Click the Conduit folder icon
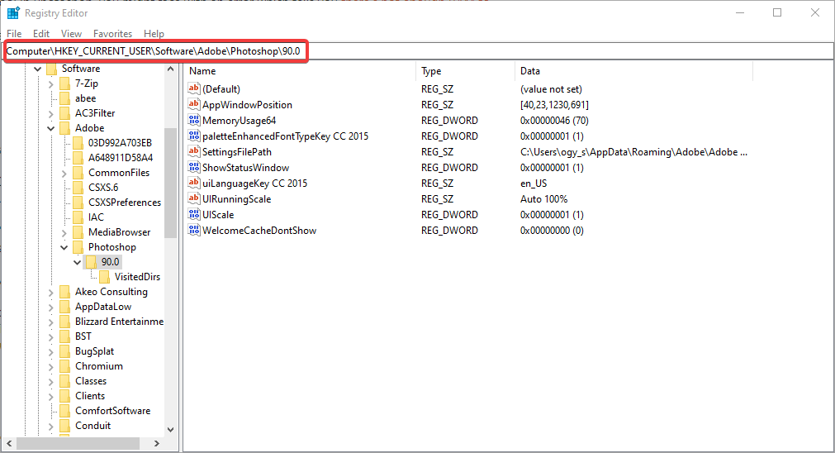Screen dimensions: 835x453 65,426
